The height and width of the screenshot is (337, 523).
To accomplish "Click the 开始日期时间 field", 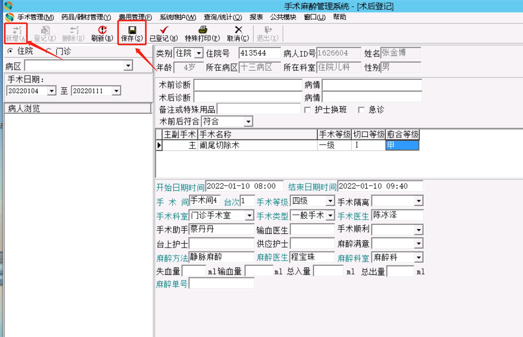I will pos(245,186).
